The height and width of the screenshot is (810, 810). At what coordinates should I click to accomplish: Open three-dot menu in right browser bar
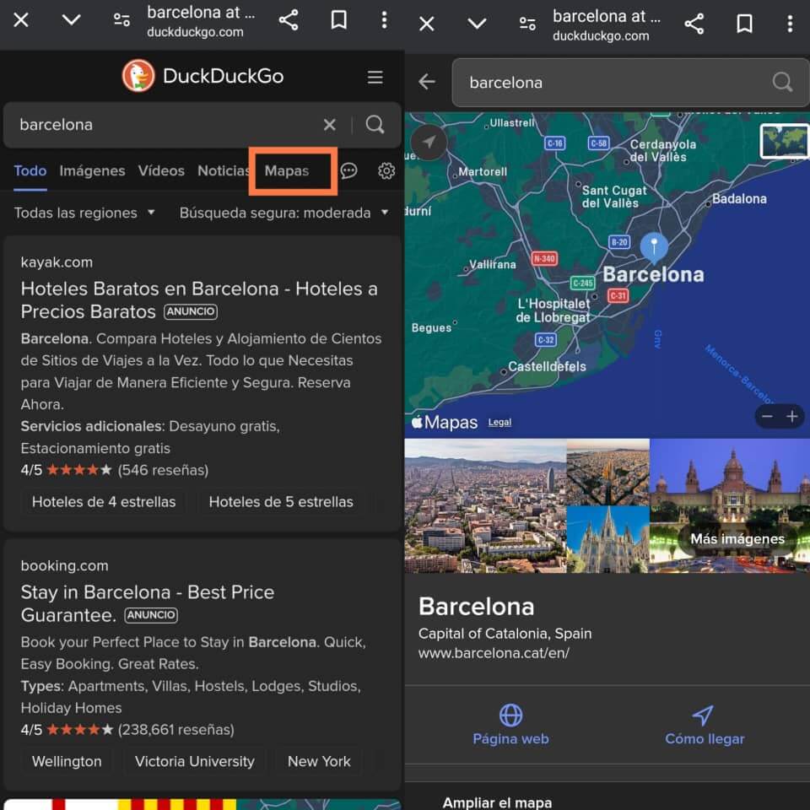[x=790, y=24]
